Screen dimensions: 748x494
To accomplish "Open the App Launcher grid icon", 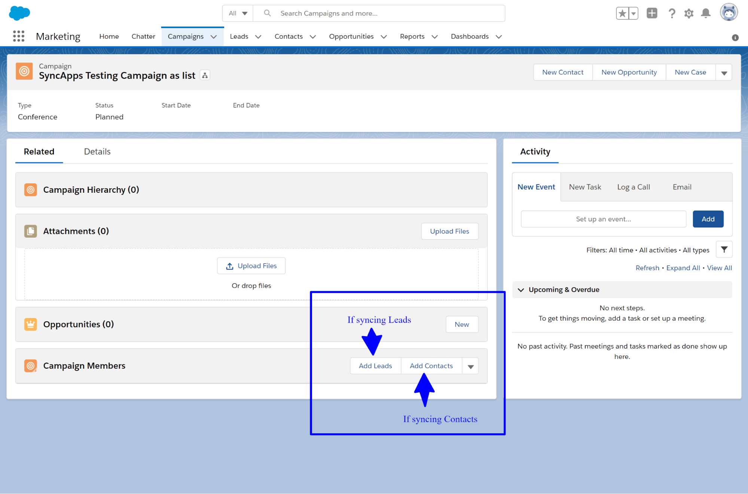I will pyautogui.click(x=19, y=36).
